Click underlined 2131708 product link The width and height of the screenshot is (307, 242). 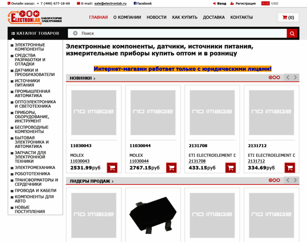click(197, 161)
